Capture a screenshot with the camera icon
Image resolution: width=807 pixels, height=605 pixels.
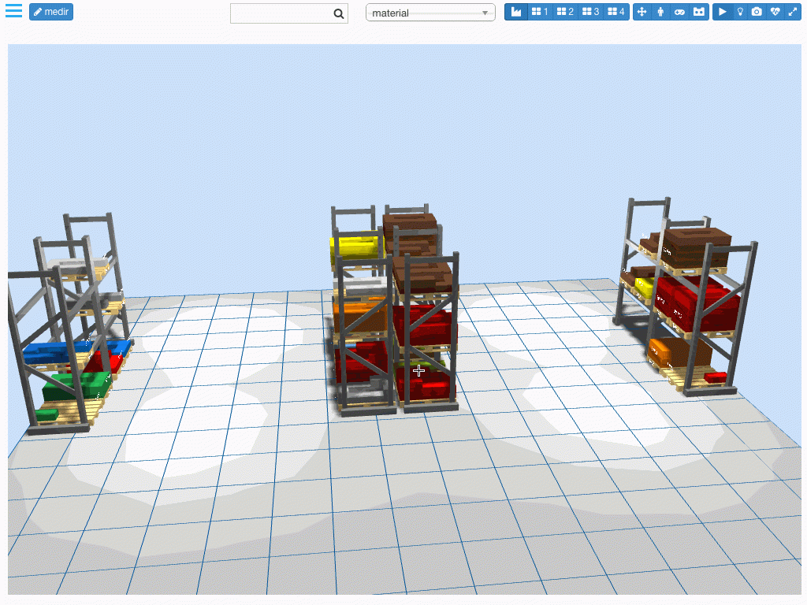tap(757, 11)
